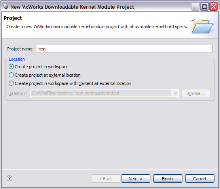Maximize the wizard dialog window
The height and width of the screenshot is (189, 220).
pyautogui.click(x=204, y=7)
